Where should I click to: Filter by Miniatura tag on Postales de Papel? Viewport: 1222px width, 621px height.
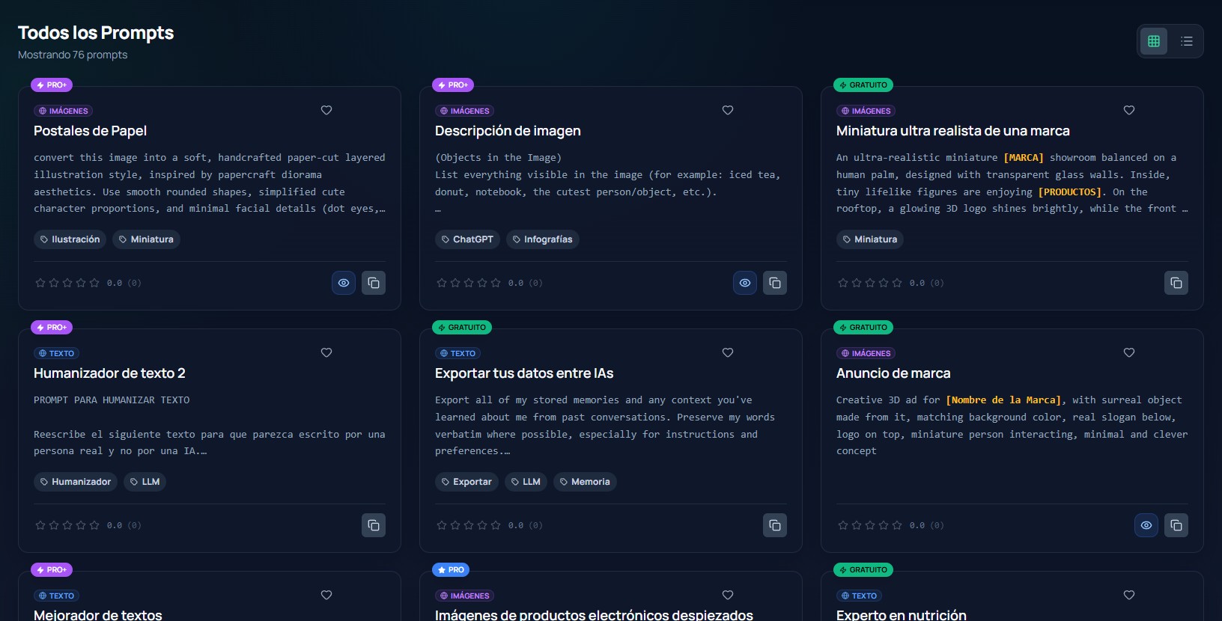tap(146, 239)
